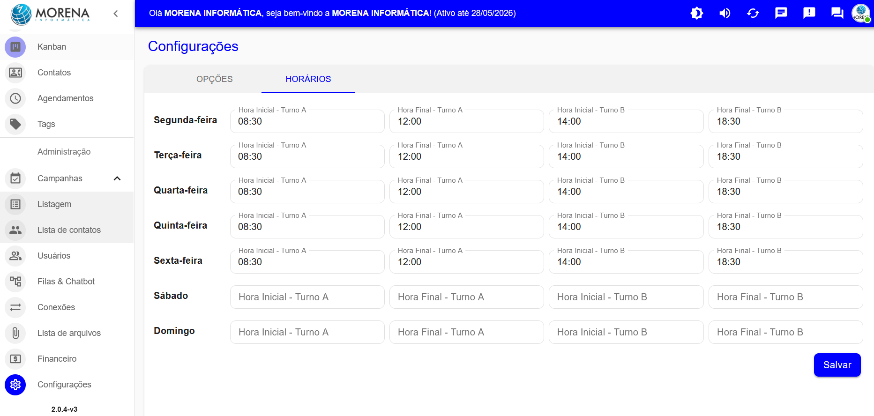This screenshot has width=874, height=416.
Task: Open the internal chat double-bubble icon
Action: 837,13
